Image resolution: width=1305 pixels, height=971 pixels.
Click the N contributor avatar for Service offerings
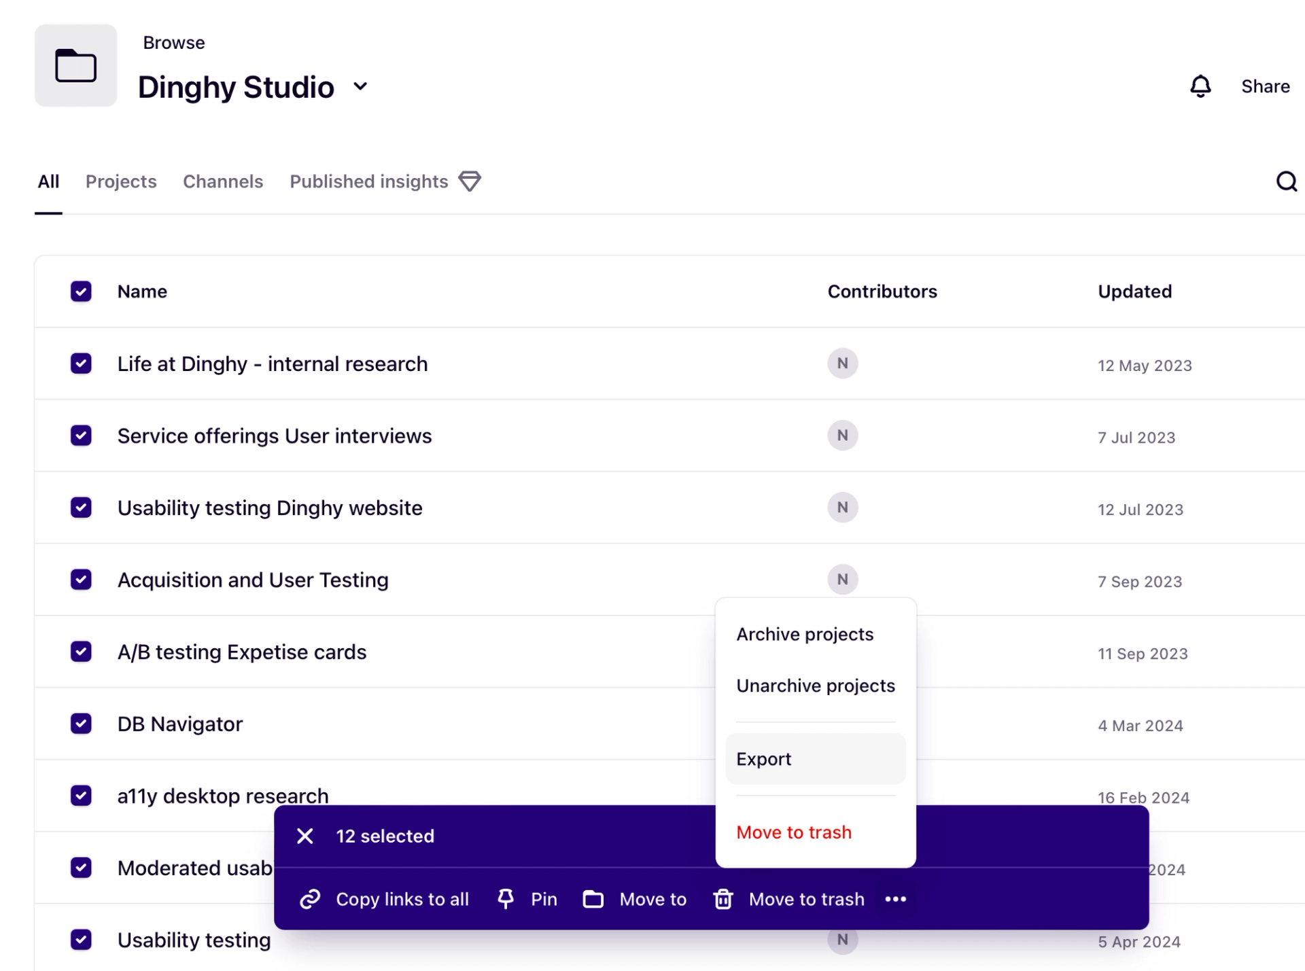point(843,436)
